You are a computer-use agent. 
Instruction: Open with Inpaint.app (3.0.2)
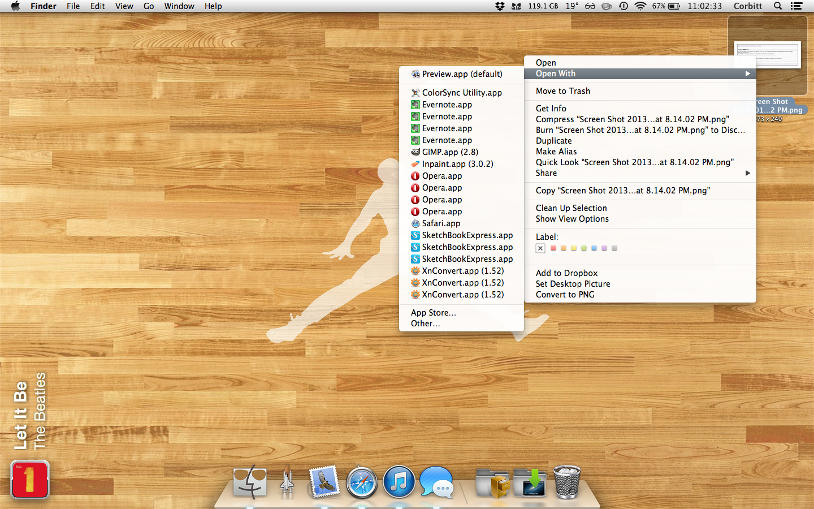pyautogui.click(x=461, y=164)
